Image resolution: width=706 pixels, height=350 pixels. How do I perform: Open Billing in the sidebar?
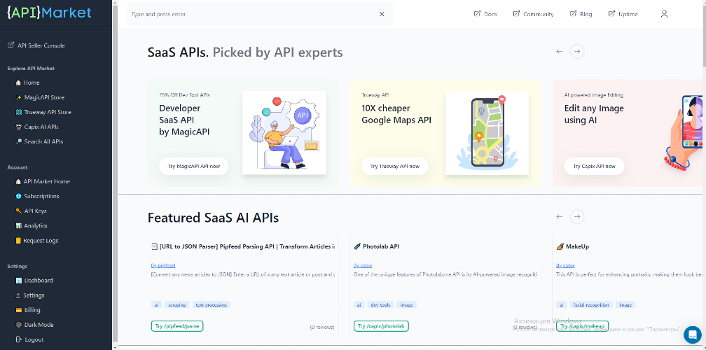click(x=28, y=310)
